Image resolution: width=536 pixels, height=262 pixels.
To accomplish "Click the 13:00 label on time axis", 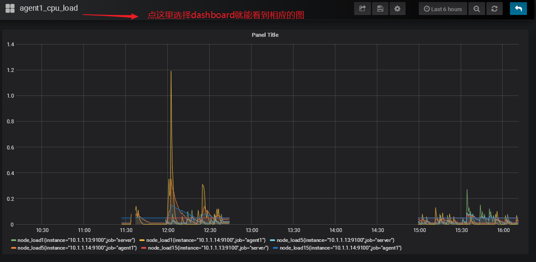I will 252,230.
